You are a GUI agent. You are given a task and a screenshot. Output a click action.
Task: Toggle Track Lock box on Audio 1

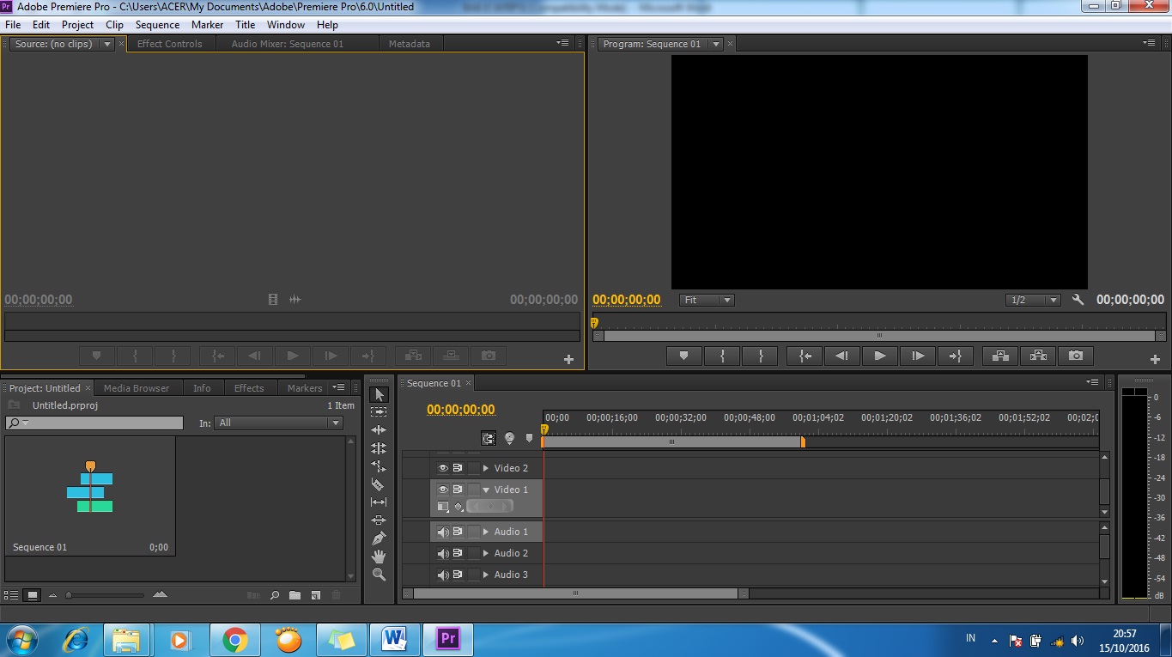pos(474,532)
